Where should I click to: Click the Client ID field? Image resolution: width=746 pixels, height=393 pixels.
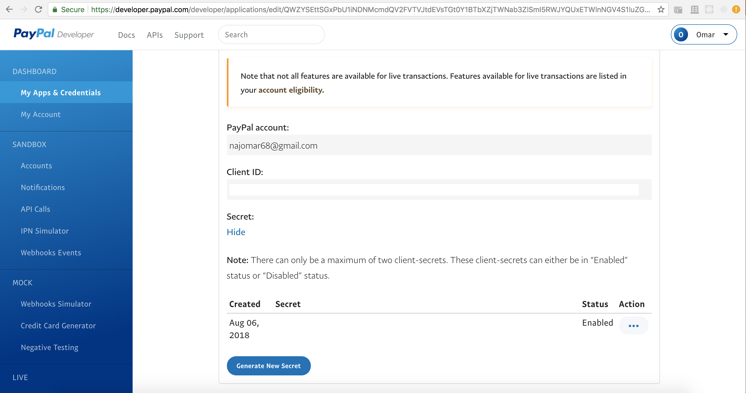pyautogui.click(x=439, y=190)
